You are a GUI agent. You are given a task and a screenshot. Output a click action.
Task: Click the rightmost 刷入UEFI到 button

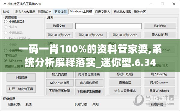[x=160, y=35]
